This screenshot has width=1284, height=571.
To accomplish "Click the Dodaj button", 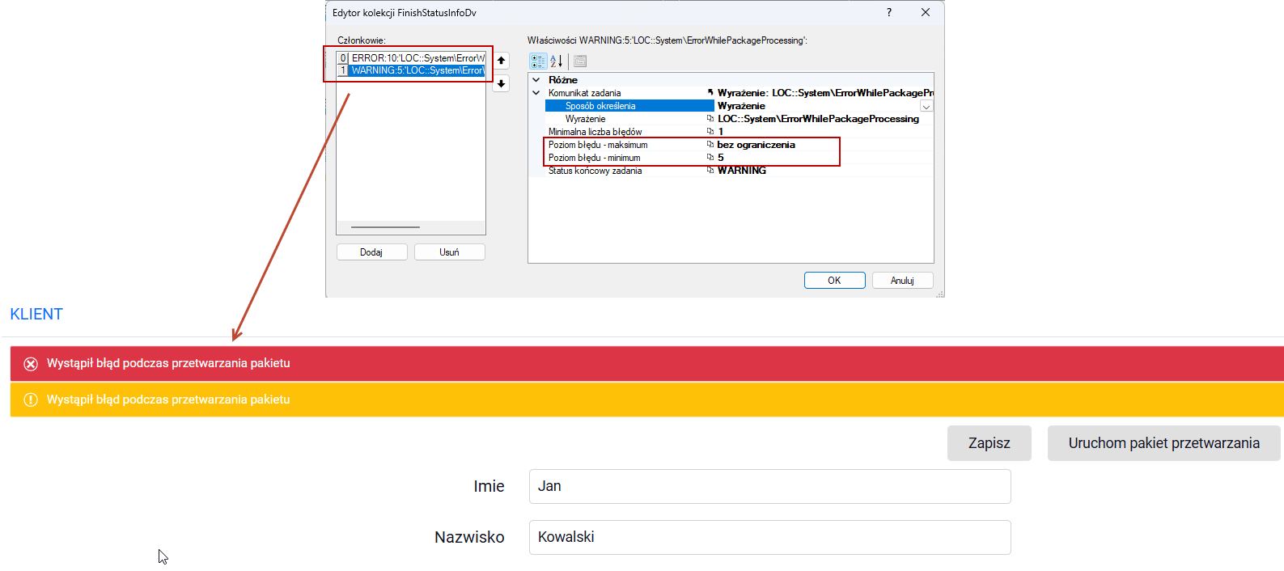I will tap(371, 252).
